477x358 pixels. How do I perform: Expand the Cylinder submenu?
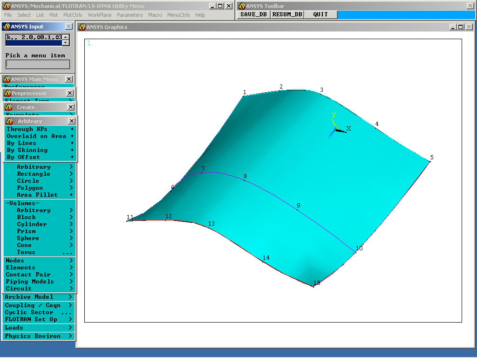(40, 224)
